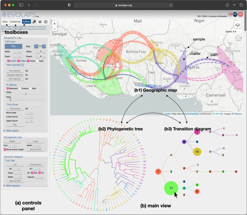Go to previous path step
Image resolution: width=247 pixels, height=215 pixels.
36,46
